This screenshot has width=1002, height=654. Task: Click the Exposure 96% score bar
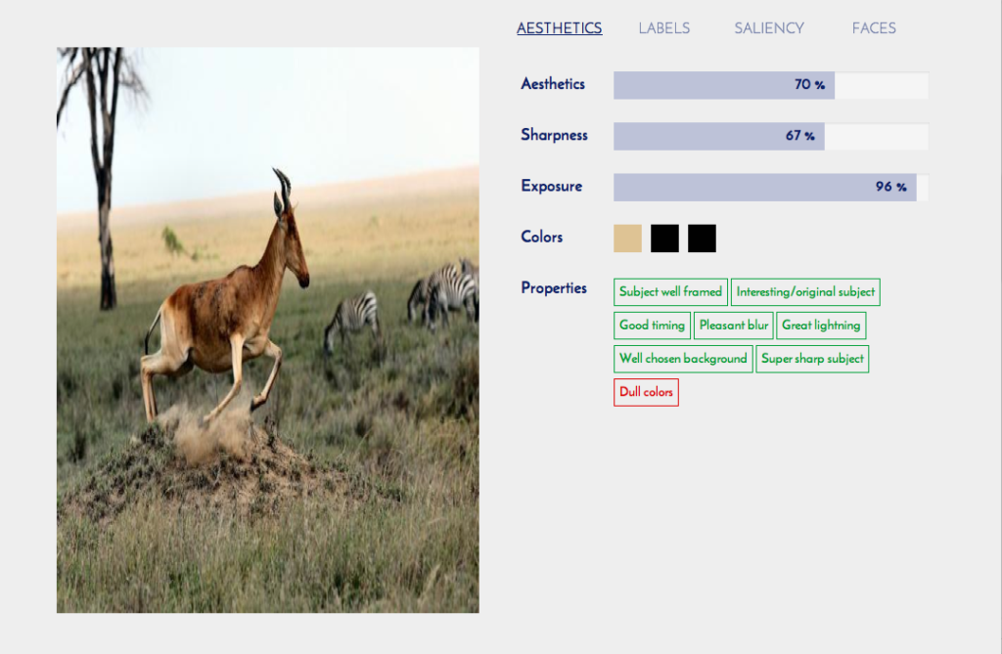(771, 187)
